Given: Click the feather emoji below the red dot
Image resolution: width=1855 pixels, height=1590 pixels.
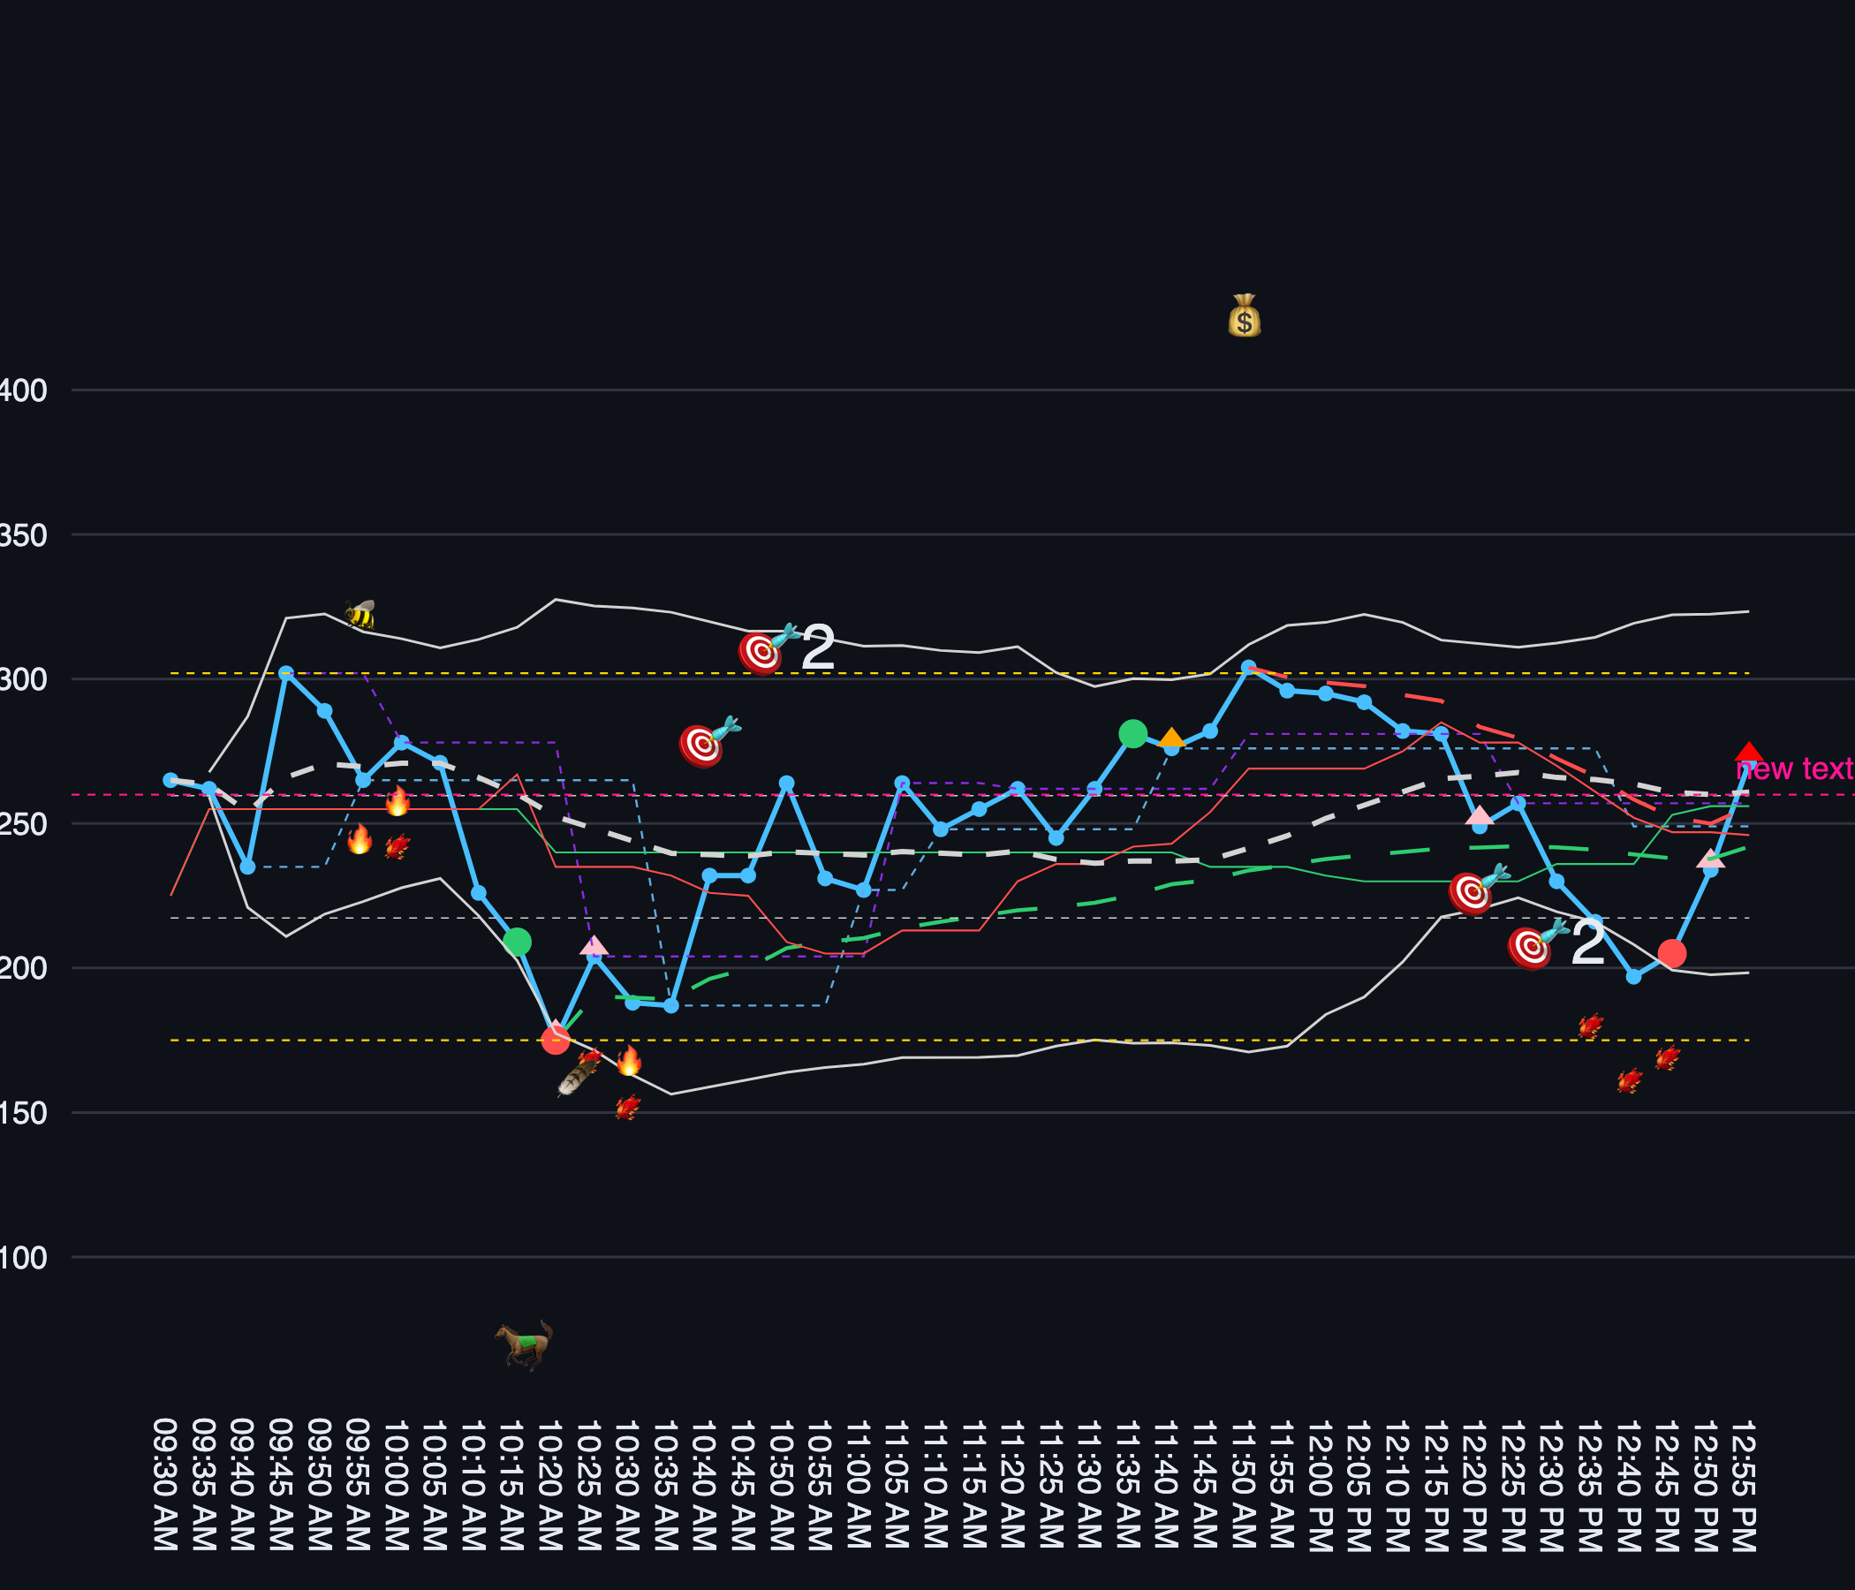Looking at the screenshot, I should click(576, 1078).
